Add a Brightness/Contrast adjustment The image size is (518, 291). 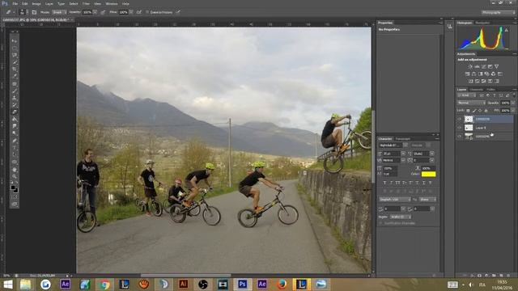470,66
